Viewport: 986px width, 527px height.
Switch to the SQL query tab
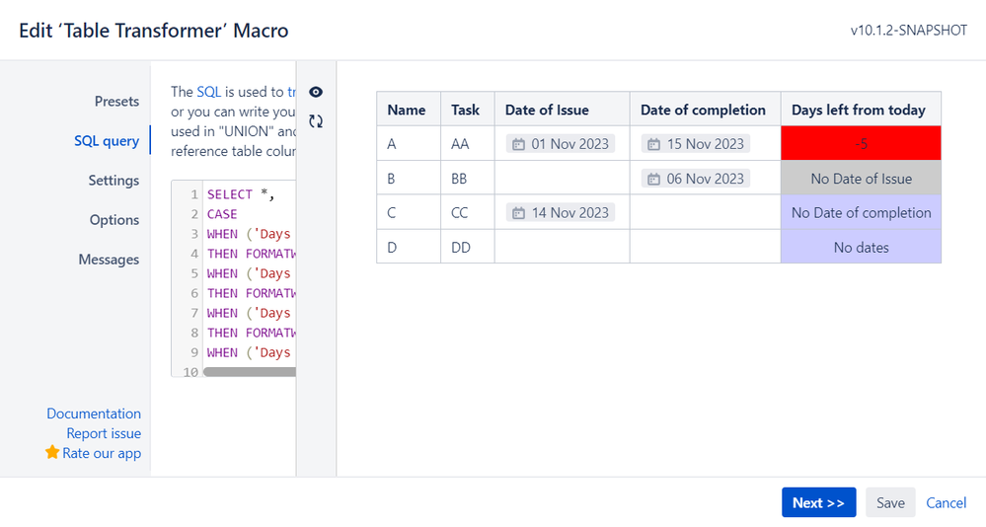pos(107,141)
